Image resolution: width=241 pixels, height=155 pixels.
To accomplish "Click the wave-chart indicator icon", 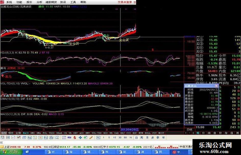I will [64, 137].
